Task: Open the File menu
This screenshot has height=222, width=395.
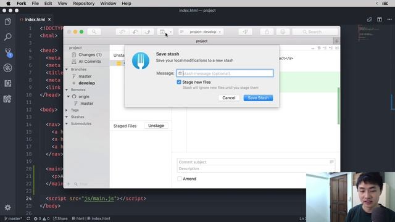Action: tap(35, 3)
